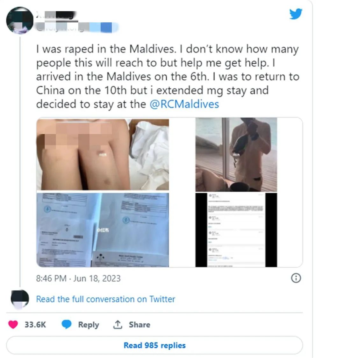Click the share upload arrow icon

point(118,325)
